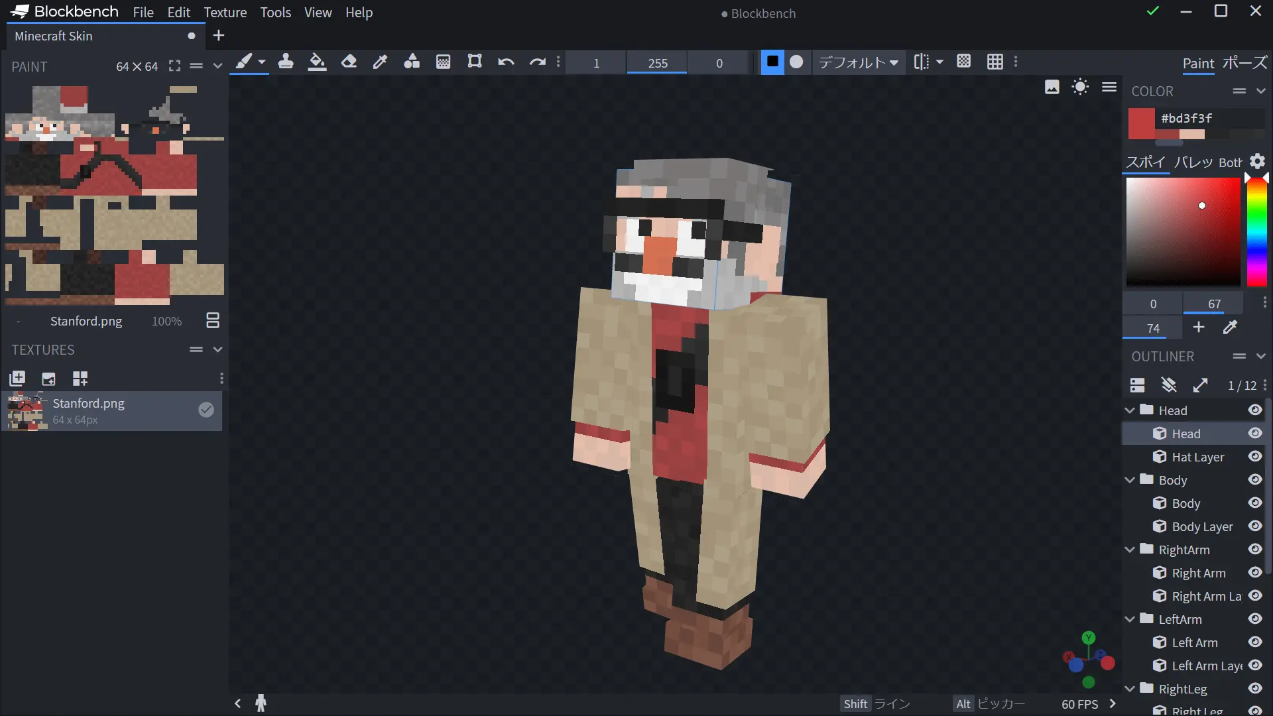
Task: Select the Copy Brush stamp tool
Action: point(286,62)
